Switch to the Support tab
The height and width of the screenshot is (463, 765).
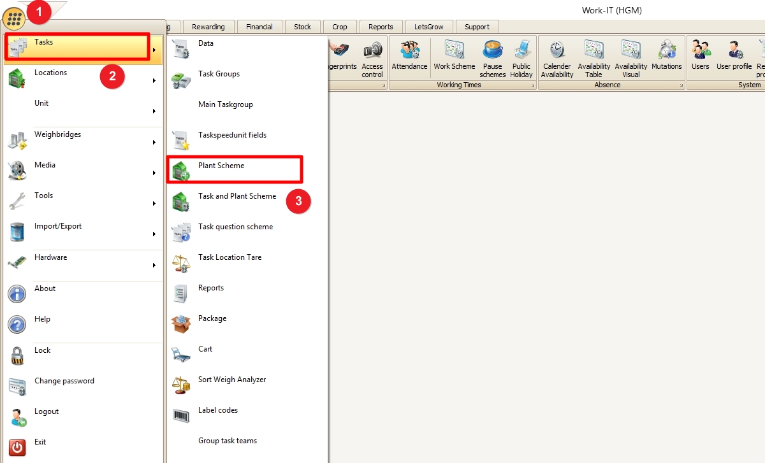tap(477, 27)
